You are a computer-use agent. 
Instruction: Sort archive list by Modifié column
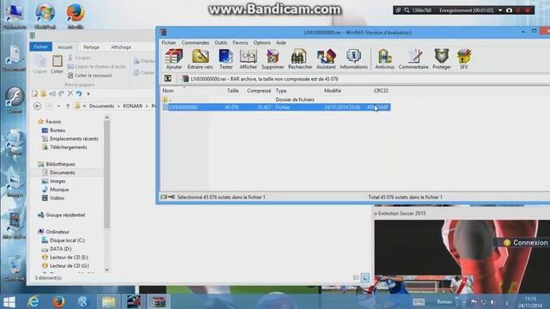tap(333, 91)
